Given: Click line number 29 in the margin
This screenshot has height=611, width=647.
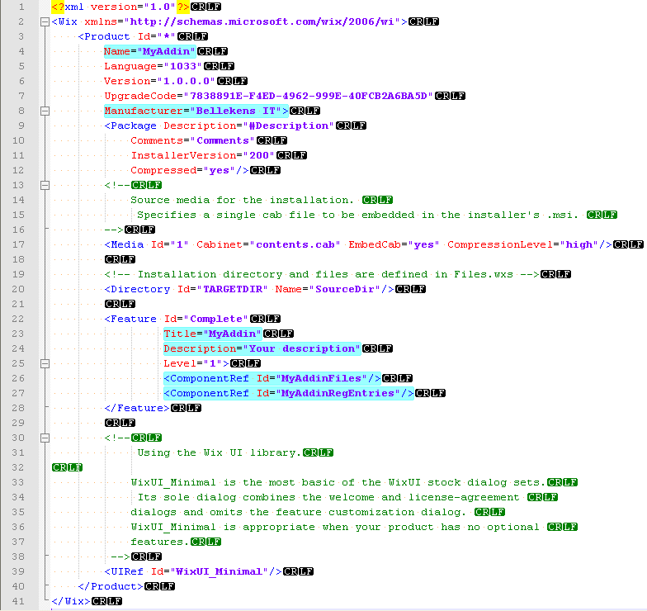Looking at the screenshot, I should 18,423.
